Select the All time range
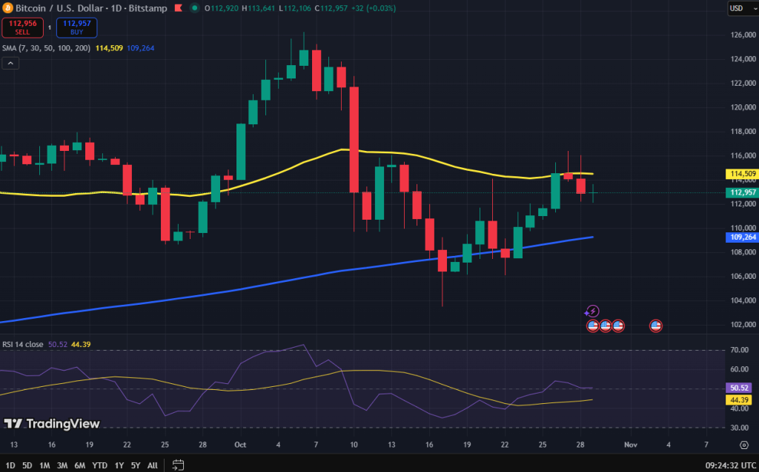Viewport: 759px width, 472px height. pos(152,465)
